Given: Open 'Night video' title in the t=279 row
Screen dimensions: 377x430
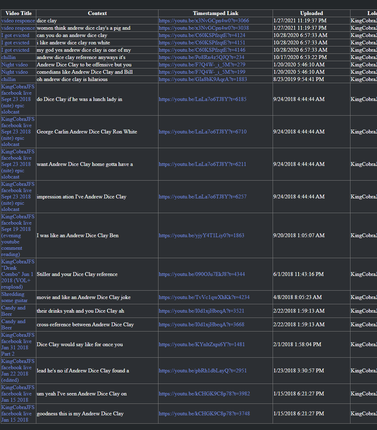Looking at the screenshot, I should pyautogui.click(x=15, y=65).
